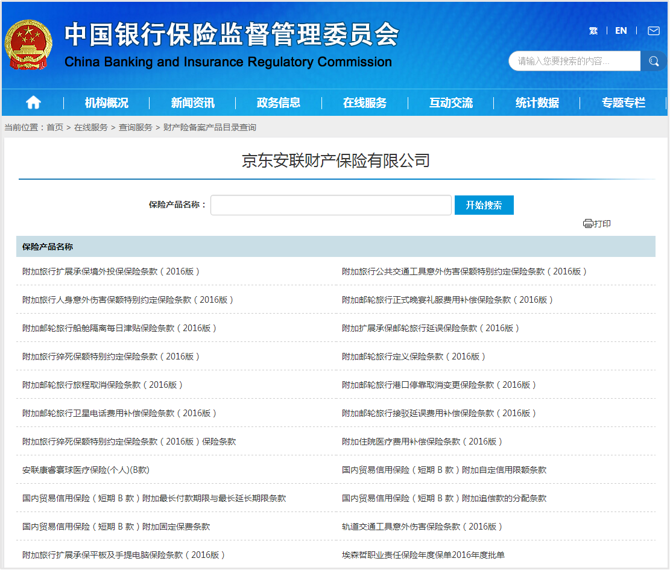Click 查询服务 in the breadcrumb
The image size is (670, 570).
pos(136,127)
